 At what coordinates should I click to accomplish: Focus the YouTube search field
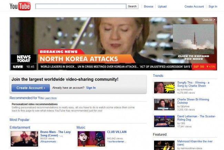point(81,6)
